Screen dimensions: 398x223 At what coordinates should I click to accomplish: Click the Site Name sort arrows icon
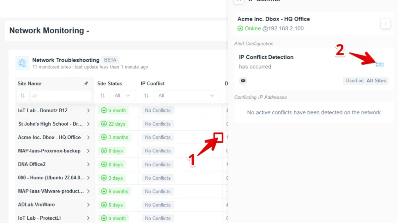pyautogui.click(x=23, y=95)
